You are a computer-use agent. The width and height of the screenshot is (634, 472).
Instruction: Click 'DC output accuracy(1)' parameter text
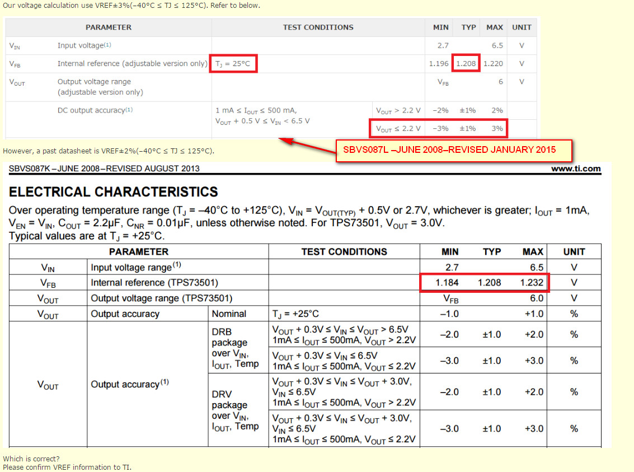click(95, 110)
